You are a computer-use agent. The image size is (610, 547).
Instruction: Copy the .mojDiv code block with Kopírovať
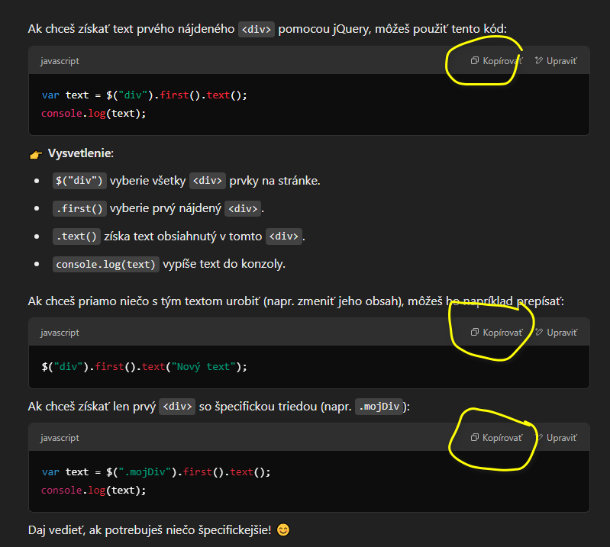pos(497,438)
